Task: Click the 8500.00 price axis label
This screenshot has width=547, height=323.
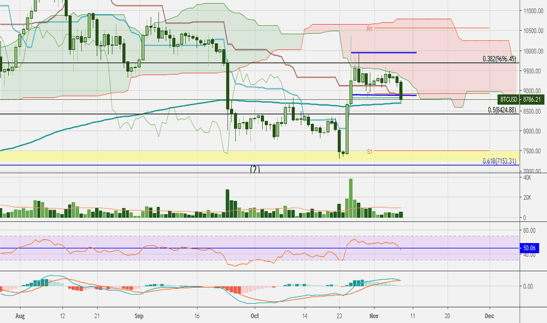Action: pos(533,112)
